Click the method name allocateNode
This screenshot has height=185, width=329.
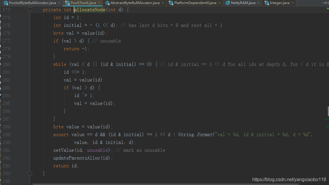90,10
